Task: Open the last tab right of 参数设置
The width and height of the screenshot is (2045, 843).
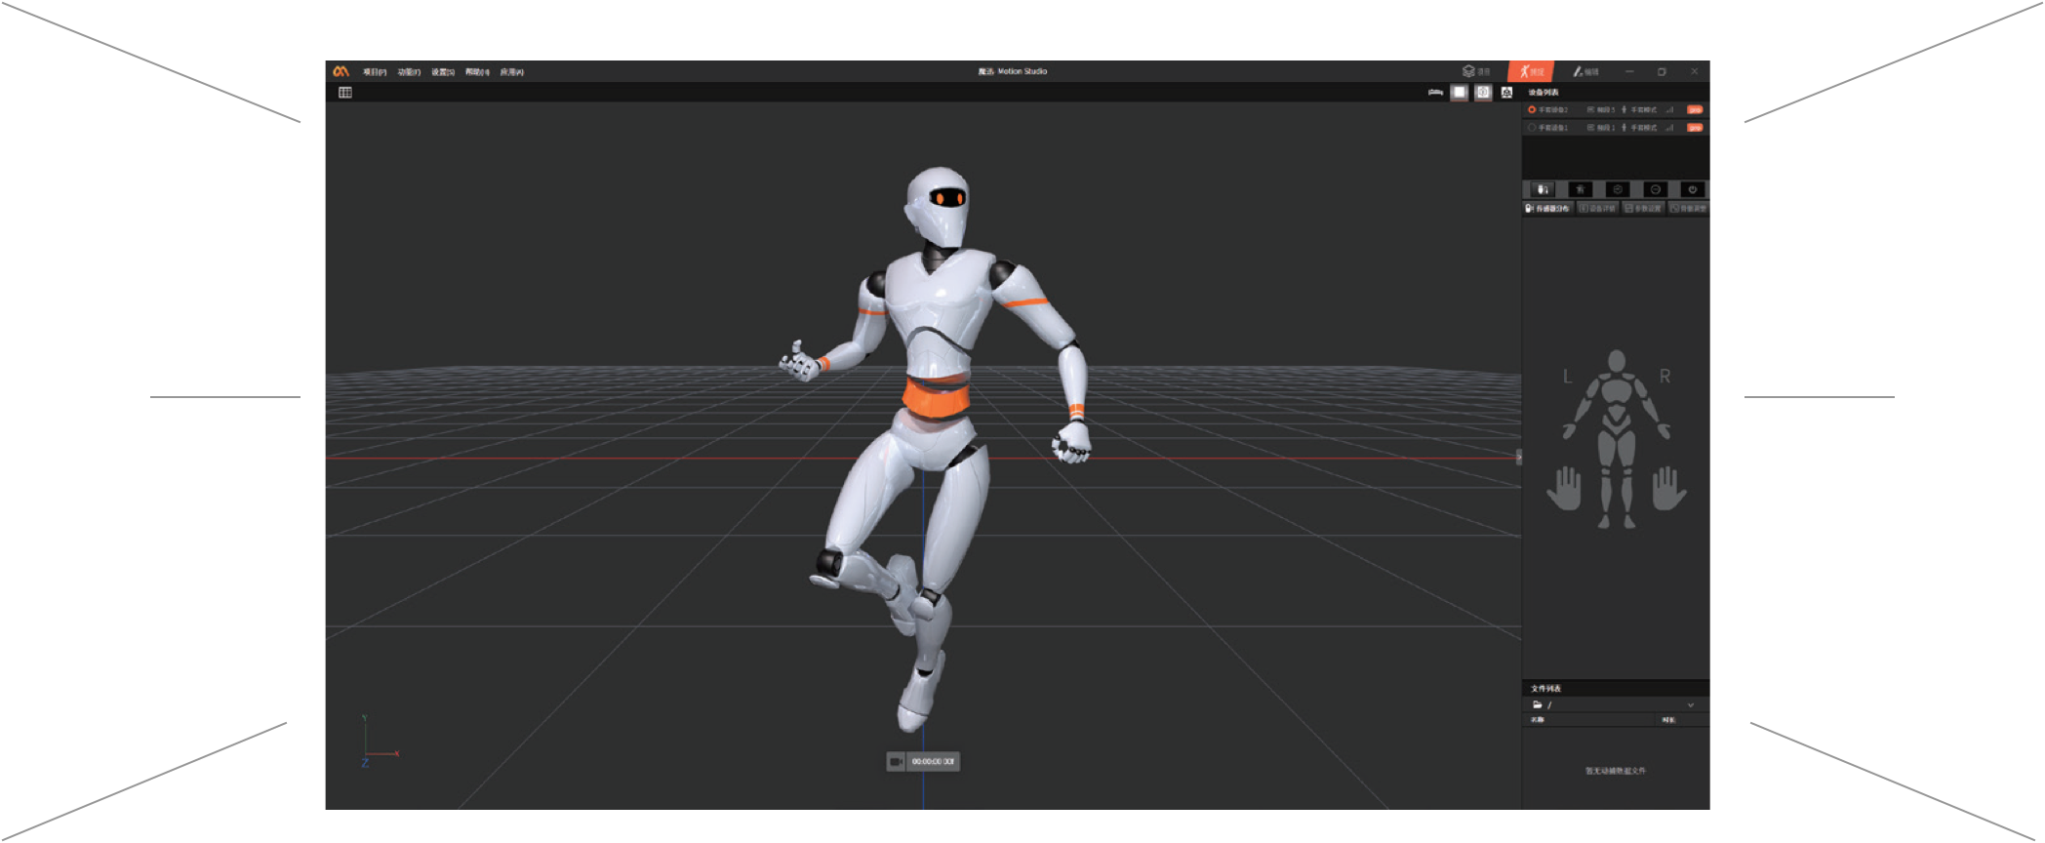Action: coord(1689,209)
